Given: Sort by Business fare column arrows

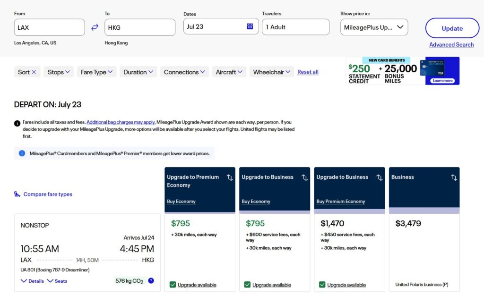Looking at the screenshot, I should [454, 177].
